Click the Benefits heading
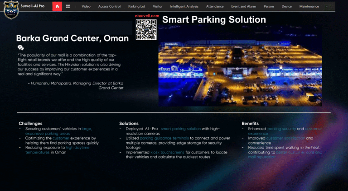Viewport: 348px width, 191px height. click(250, 123)
